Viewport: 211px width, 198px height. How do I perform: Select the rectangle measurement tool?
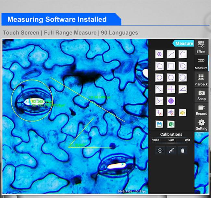(x=171, y=66)
